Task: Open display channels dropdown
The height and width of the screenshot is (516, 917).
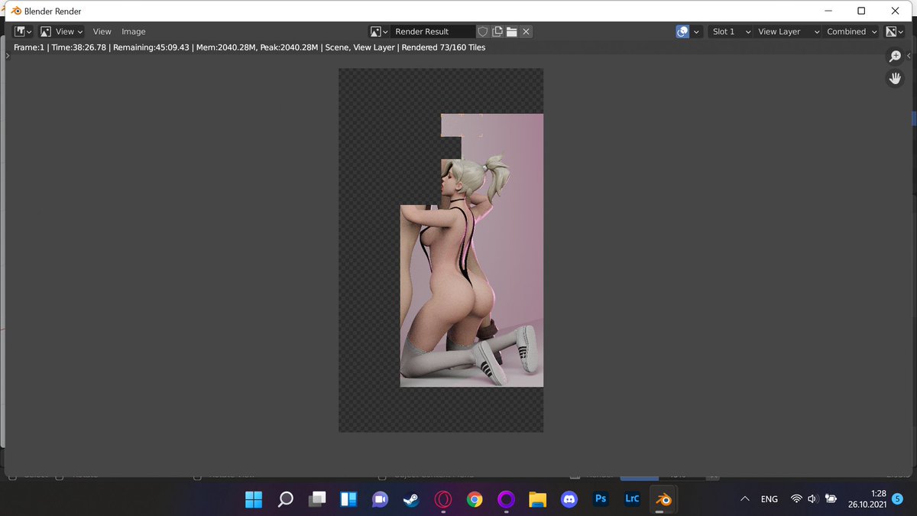Action: 894,31
